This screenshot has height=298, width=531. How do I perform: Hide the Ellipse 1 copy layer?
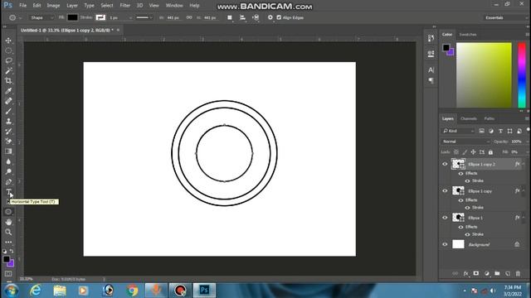click(x=445, y=191)
